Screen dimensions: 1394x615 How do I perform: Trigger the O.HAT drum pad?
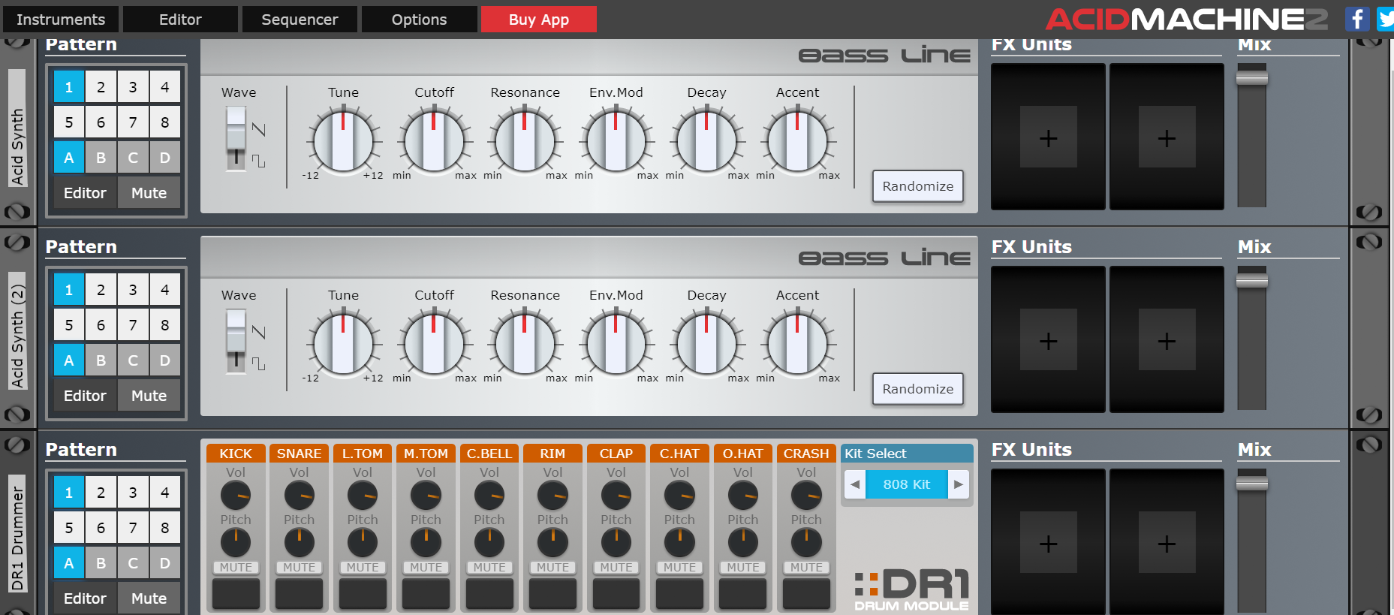743,593
